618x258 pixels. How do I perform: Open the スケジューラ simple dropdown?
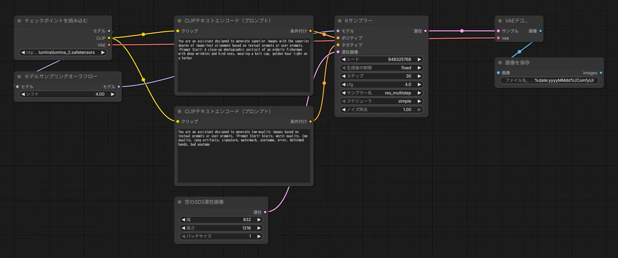click(382, 101)
